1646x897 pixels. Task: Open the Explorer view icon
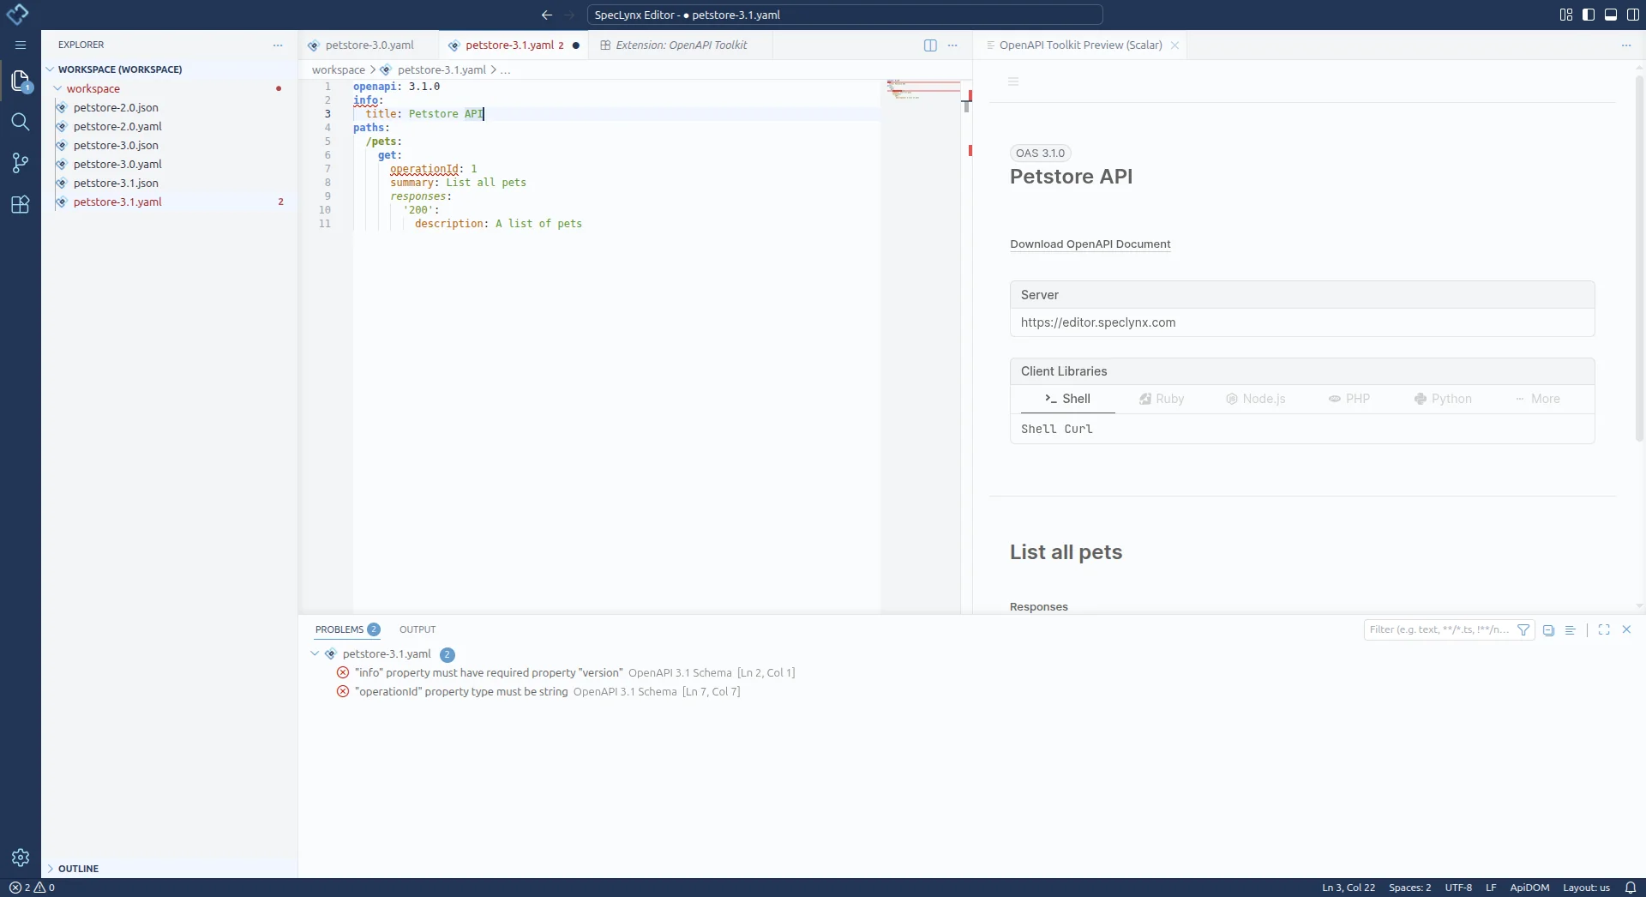click(x=21, y=81)
